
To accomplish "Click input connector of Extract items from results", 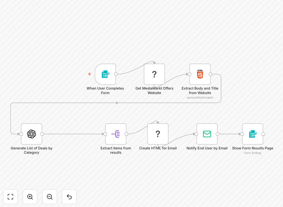I will click(x=106, y=134).
